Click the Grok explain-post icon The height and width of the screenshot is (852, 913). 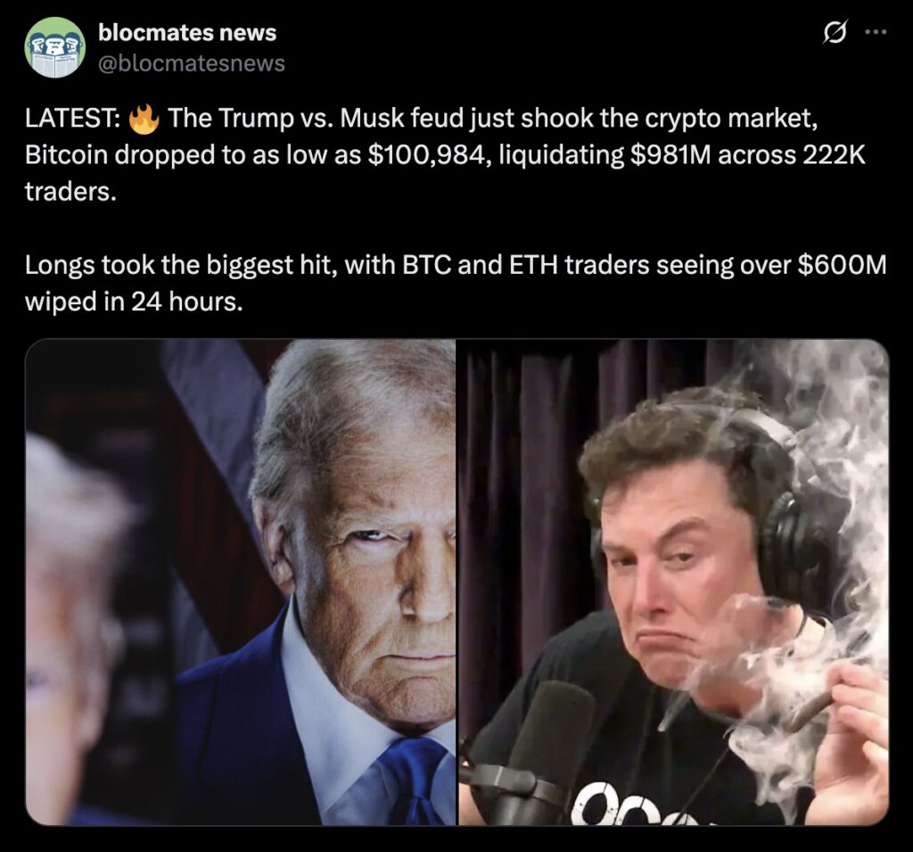pyautogui.click(x=835, y=33)
